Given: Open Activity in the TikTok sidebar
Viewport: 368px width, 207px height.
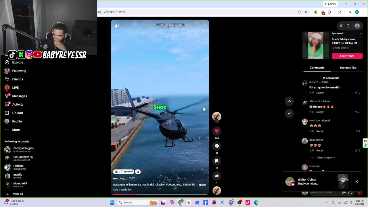Looking at the screenshot, I should (18, 104).
